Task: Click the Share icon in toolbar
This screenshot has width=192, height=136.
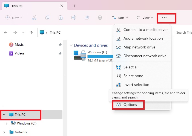Action: tap(87, 18)
